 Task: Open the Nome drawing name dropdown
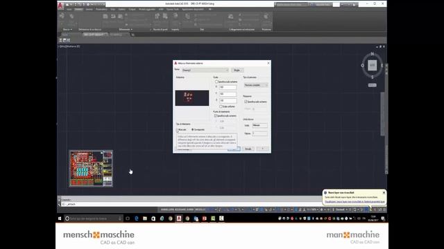point(205,70)
